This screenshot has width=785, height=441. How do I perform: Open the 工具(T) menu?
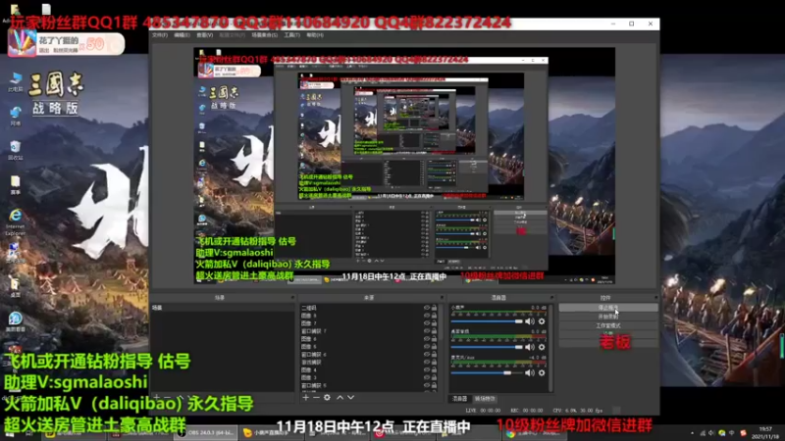coord(291,35)
